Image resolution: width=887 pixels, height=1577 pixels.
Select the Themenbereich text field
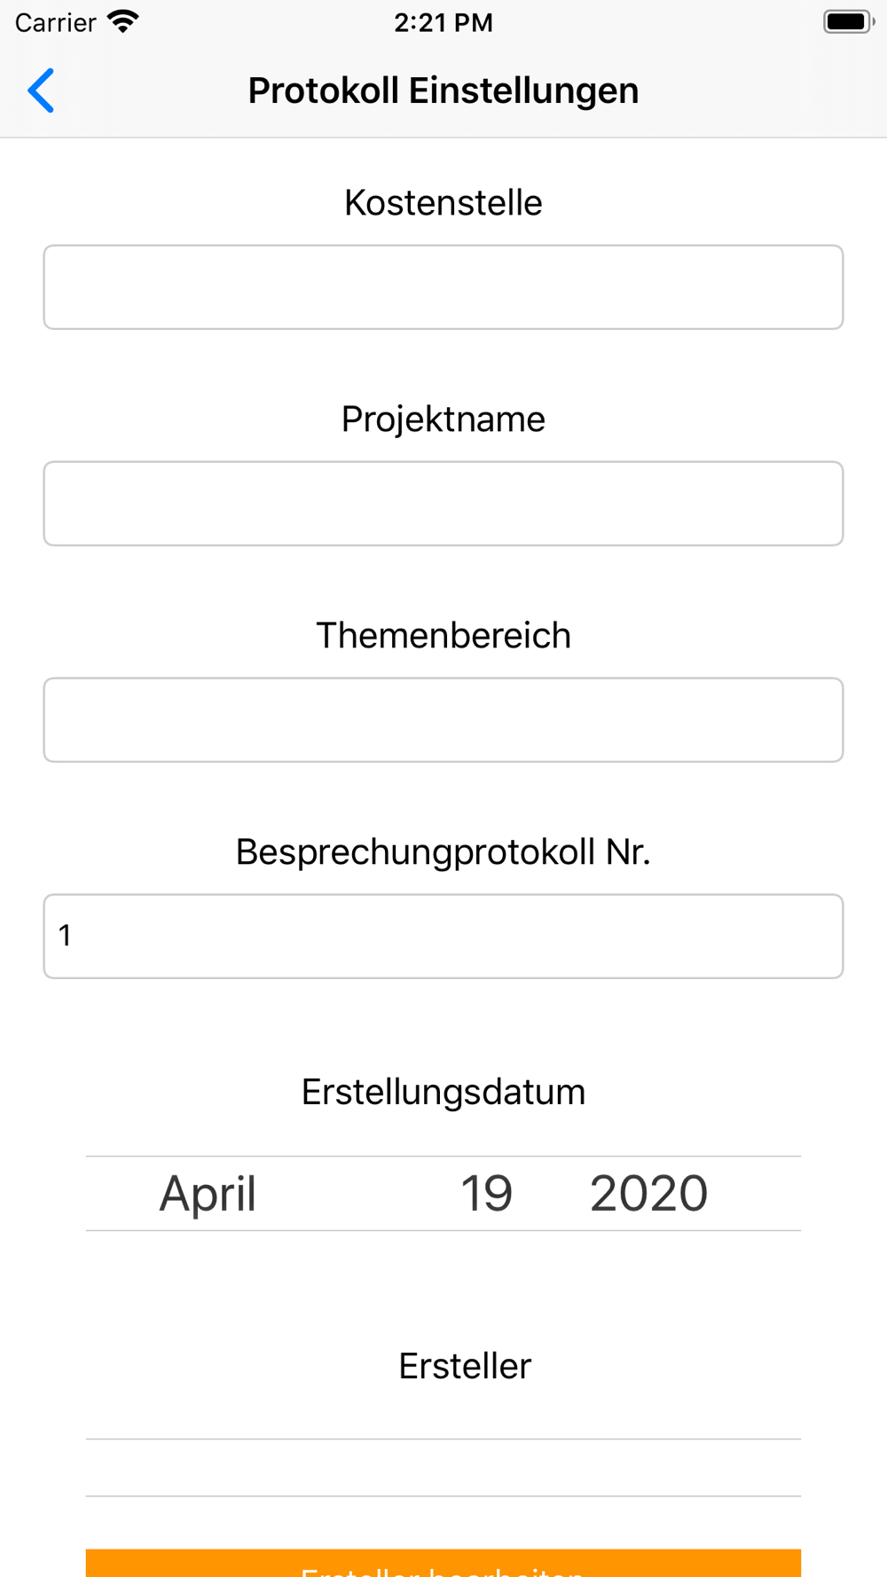[443, 720]
